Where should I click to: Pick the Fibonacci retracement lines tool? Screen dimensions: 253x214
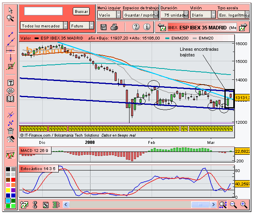tap(10, 66)
